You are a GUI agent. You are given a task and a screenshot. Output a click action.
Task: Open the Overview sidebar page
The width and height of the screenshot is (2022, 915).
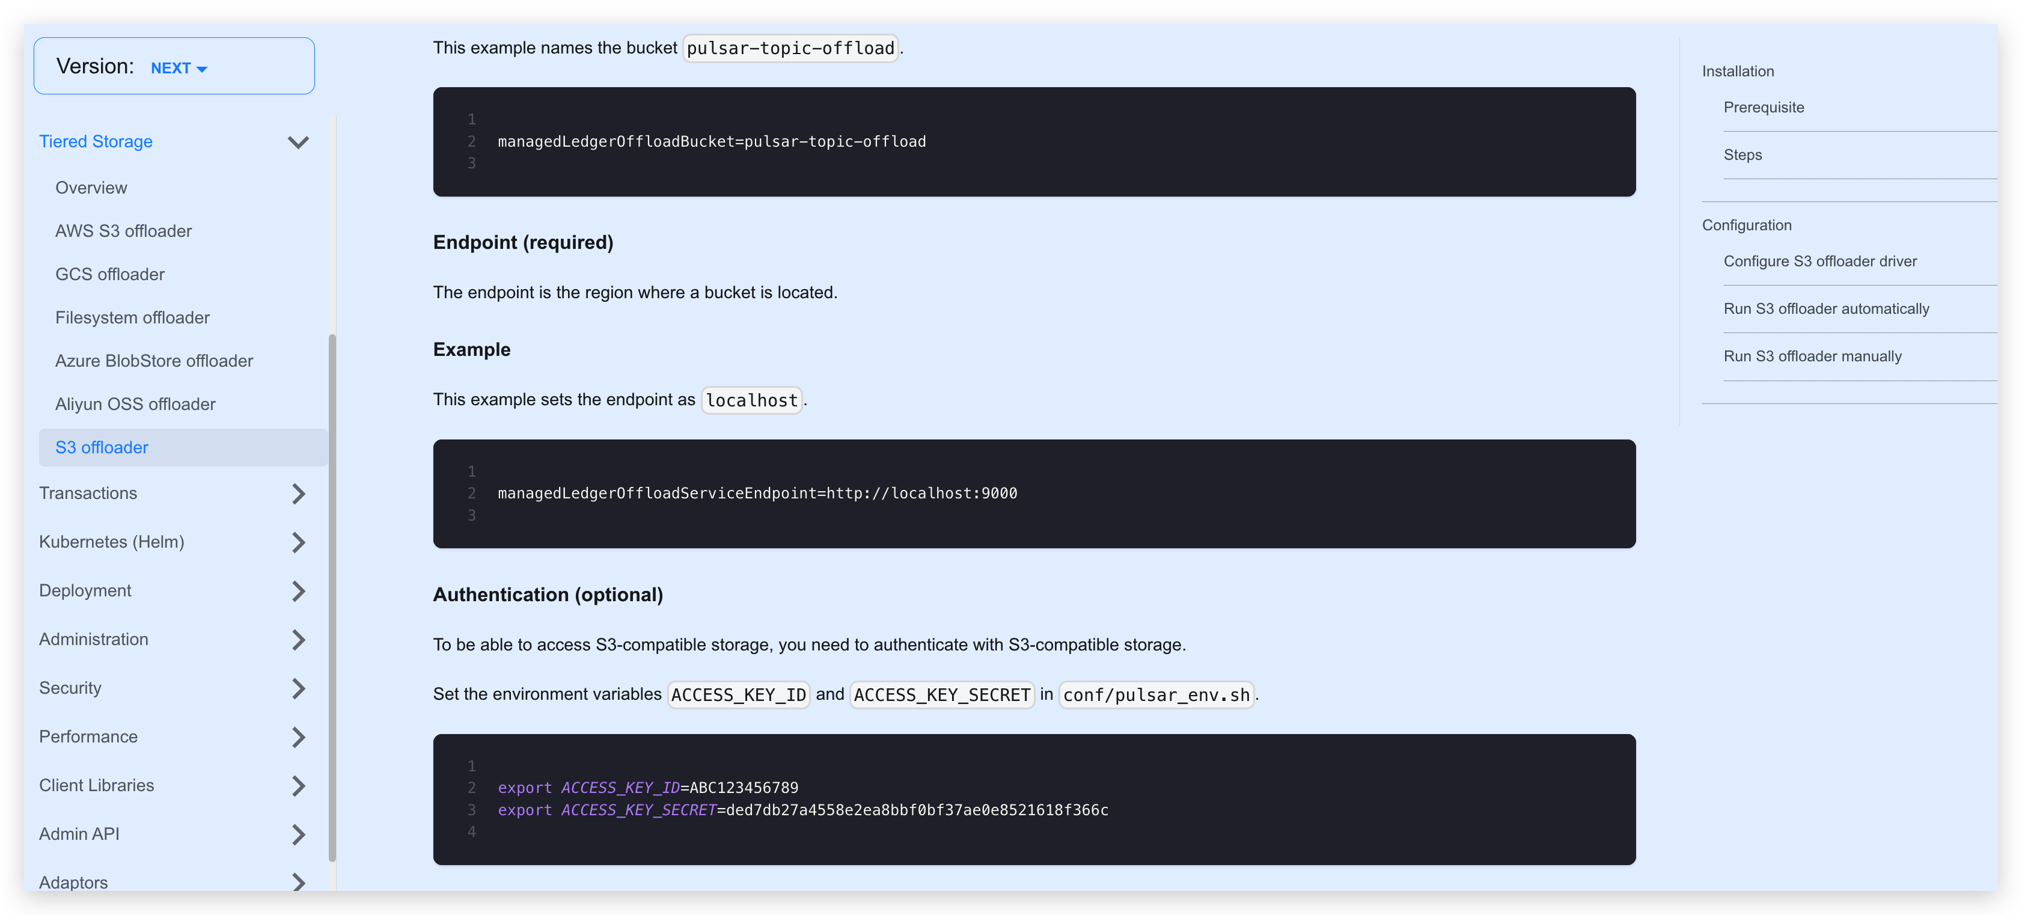tap(91, 188)
